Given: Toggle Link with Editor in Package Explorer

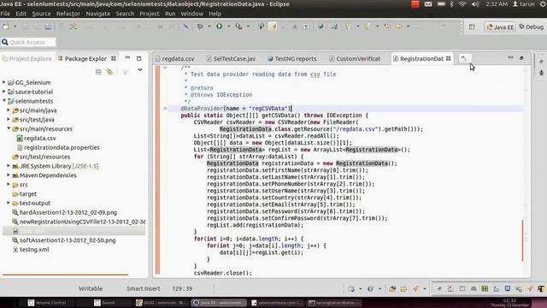Looking at the screenshot, I should (x=110, y=72).
